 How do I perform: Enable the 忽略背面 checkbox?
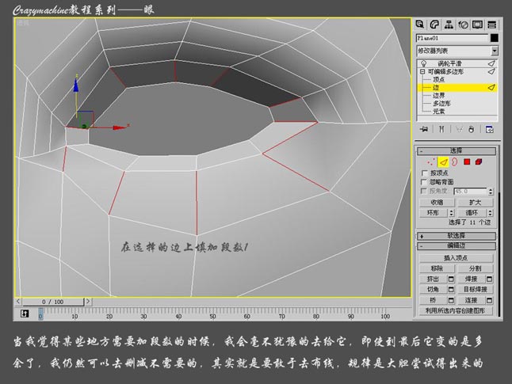424,182
